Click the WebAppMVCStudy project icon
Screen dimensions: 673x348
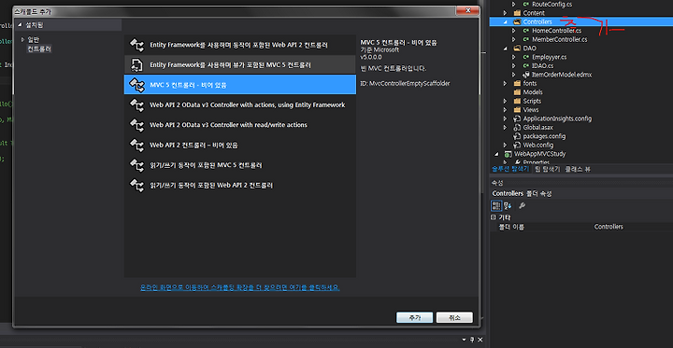coord(508,154)
